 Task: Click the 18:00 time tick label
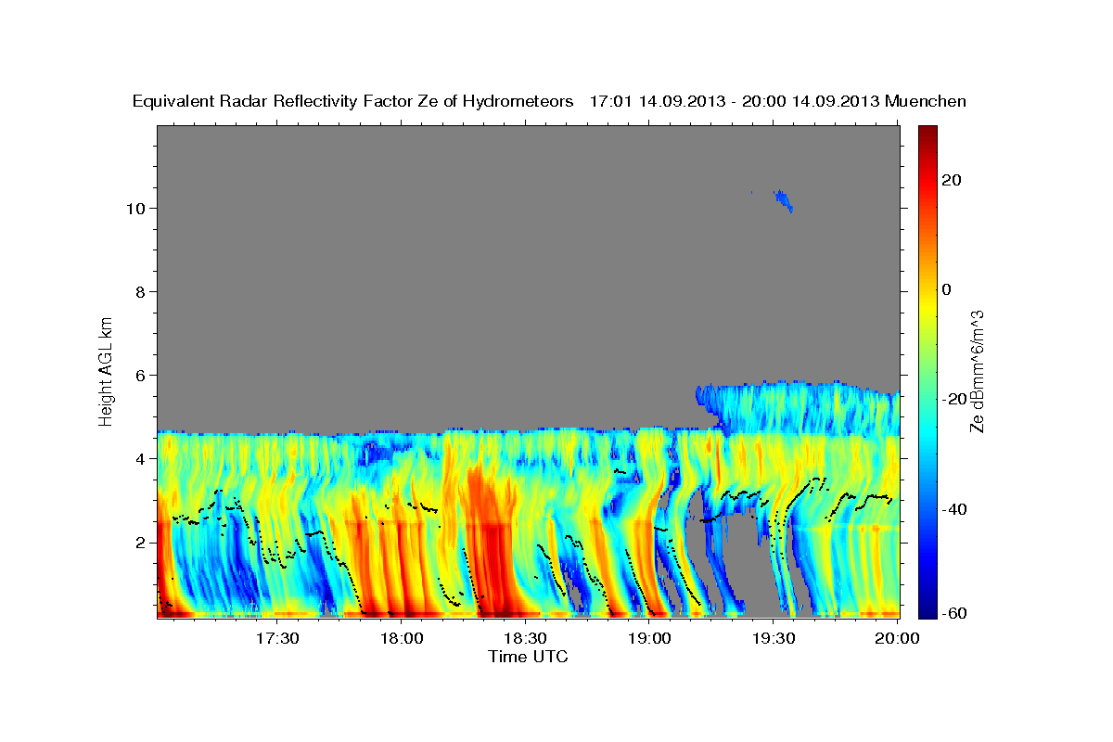[x=402, y=638]
